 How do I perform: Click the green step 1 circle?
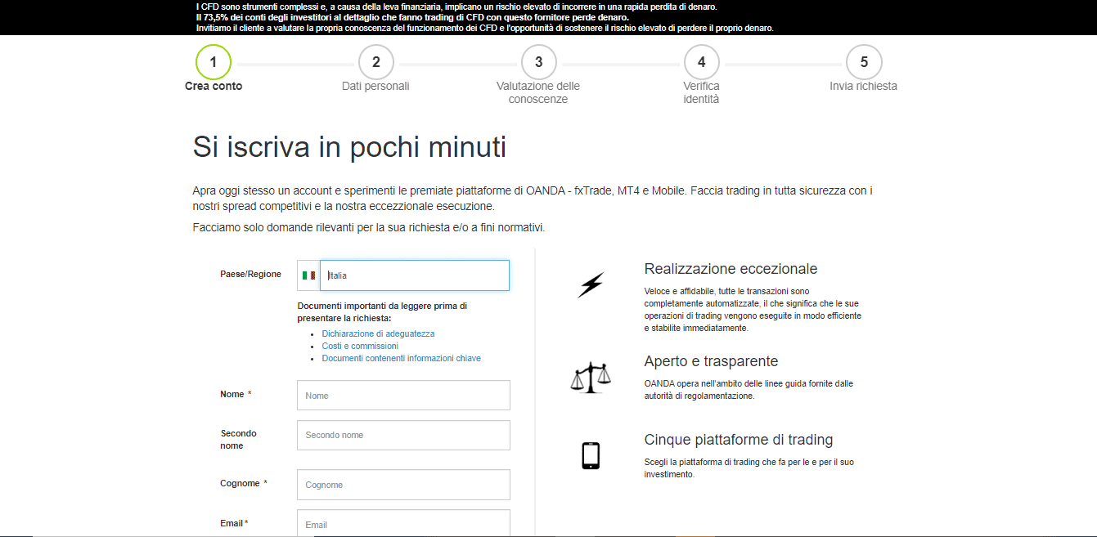(x=214, y=61)
